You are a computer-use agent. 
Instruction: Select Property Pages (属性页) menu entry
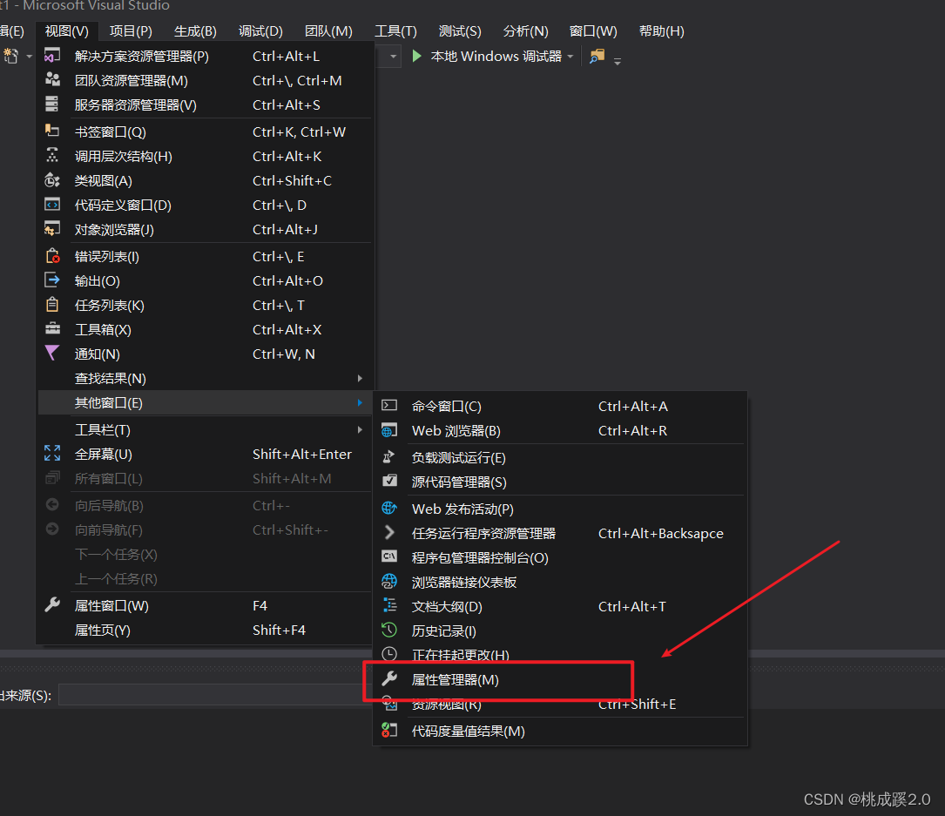(205, 630)
